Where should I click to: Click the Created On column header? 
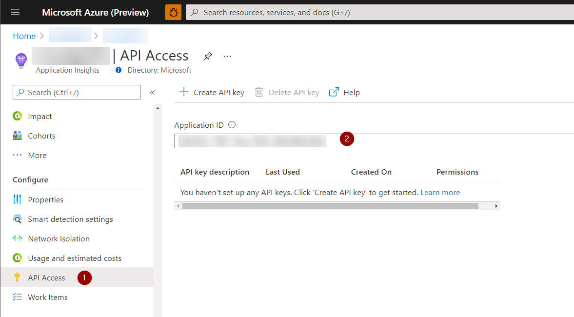[371, 172]
